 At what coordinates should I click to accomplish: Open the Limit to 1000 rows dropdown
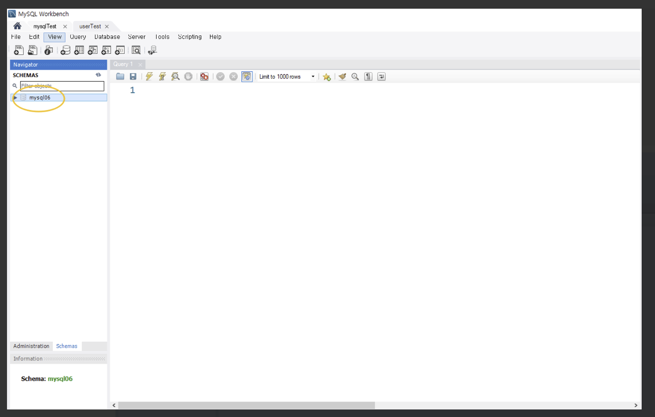(287, 76)
